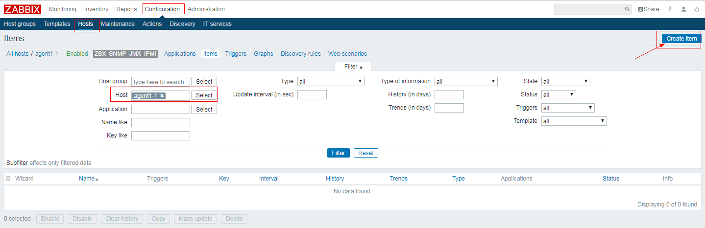Go to Maintenance submenu
The height and width of the screenshot is (228, 705).
pos(118,24)
